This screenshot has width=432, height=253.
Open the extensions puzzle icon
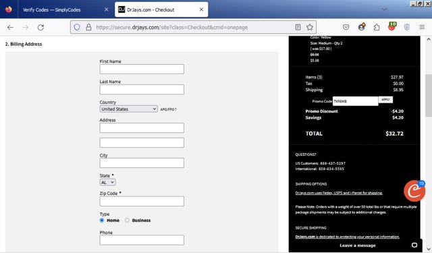pyautogui.click(x=377, y=27)
